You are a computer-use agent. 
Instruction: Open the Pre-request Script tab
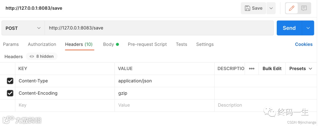click(x=147, y=44)
